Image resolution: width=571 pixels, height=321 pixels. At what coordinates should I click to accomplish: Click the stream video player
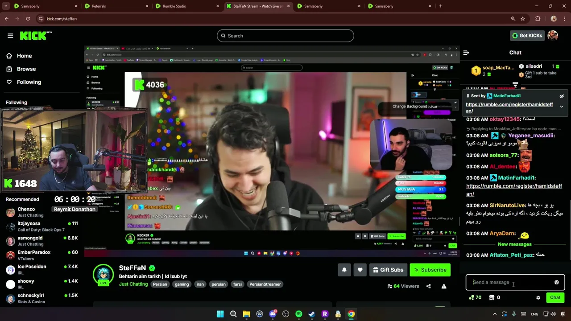(272, 151)
